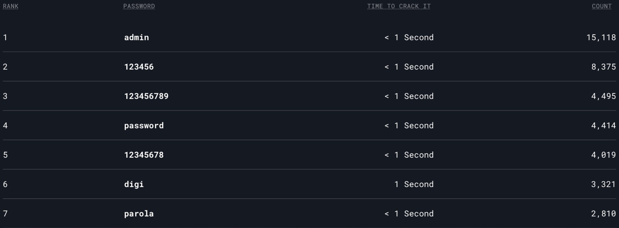Click rank number 7 cell

point(5,214)
